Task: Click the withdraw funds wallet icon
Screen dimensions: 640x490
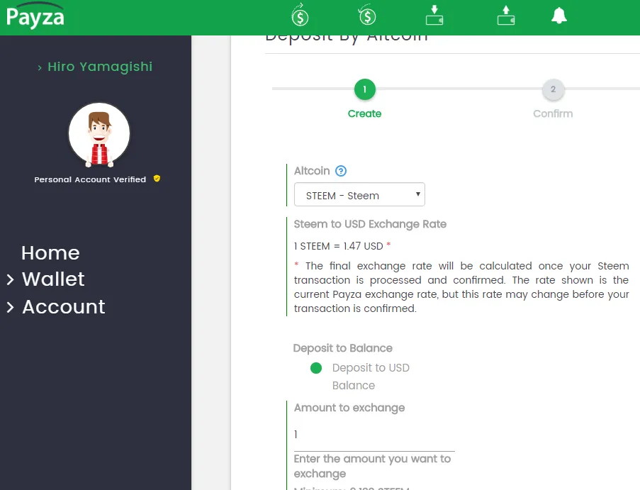Action: coord(506,15)
